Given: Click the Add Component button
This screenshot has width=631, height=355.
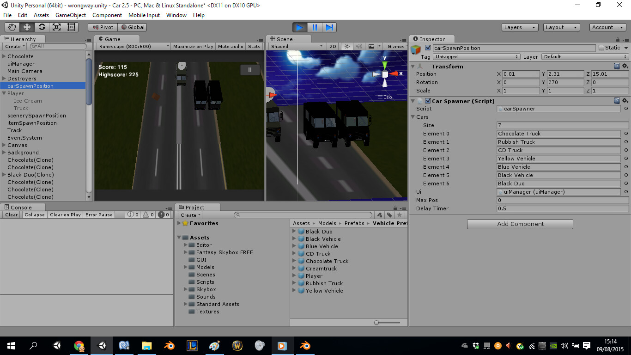Looking at the screenshot, I should point(519,224).
